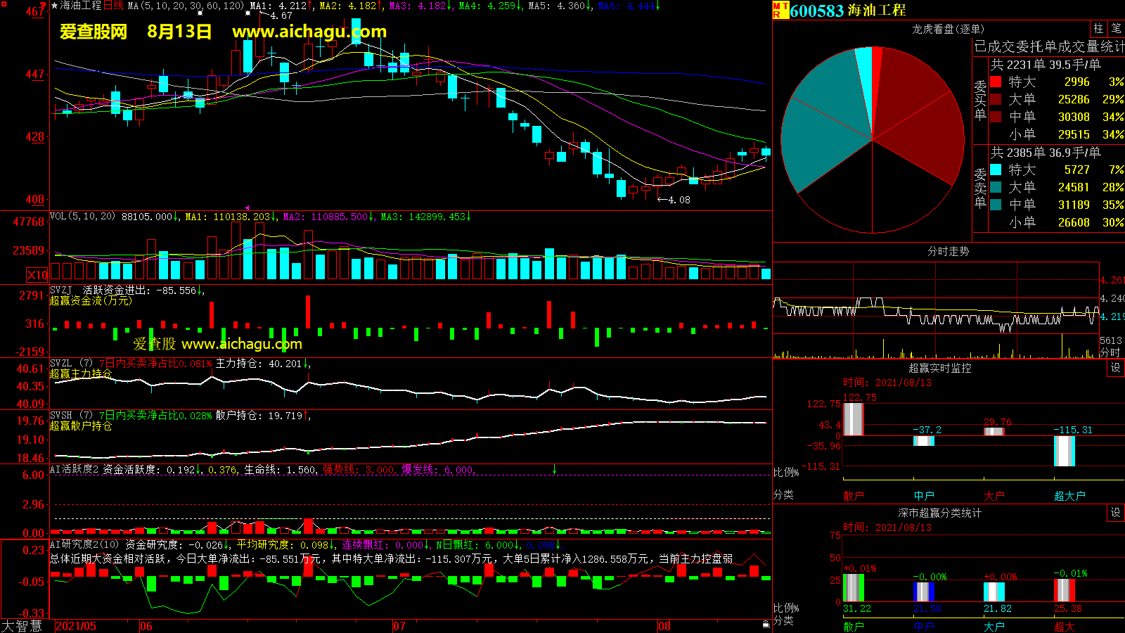Select the 龙虎看盘(逐单) panel title

[948, 29]
